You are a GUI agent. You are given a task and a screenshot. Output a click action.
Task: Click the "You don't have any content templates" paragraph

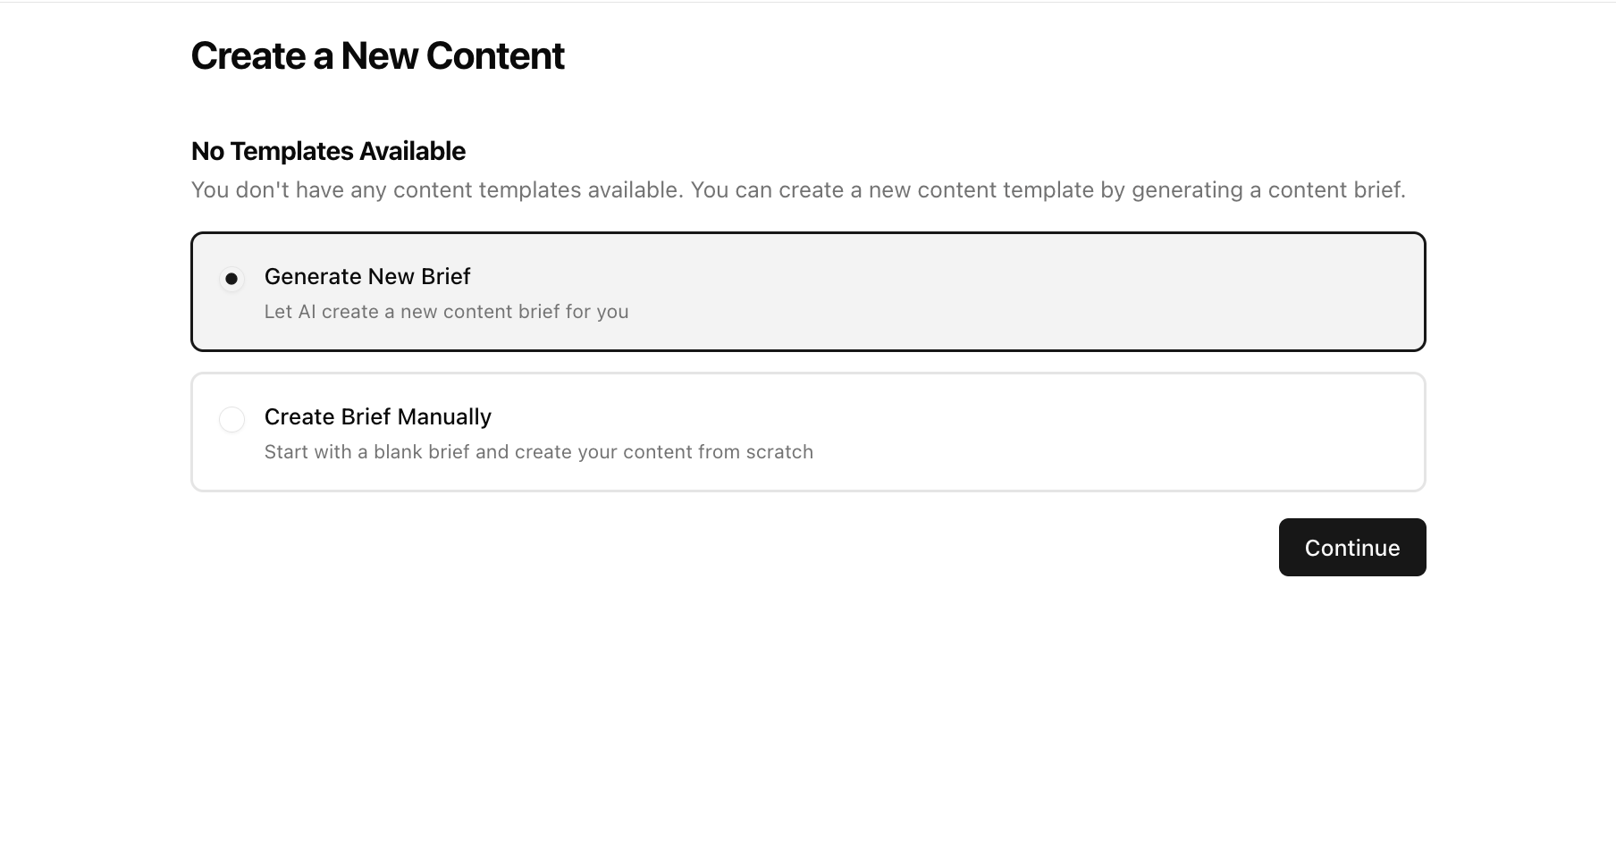click(x=797, y=190)
